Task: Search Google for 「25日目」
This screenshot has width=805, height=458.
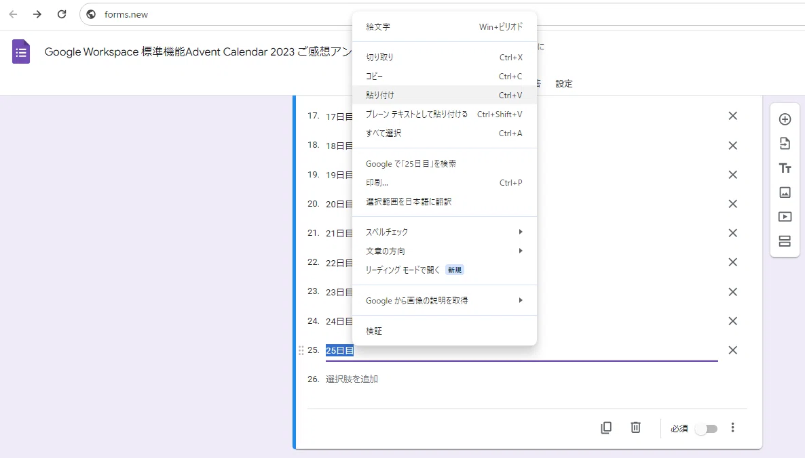Action: 444,164
